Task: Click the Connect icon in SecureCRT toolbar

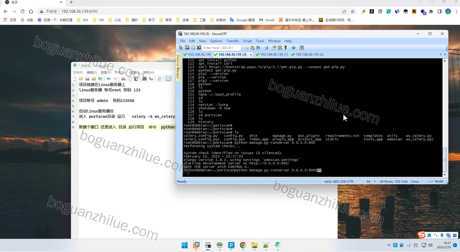Action: coord(181,48)
